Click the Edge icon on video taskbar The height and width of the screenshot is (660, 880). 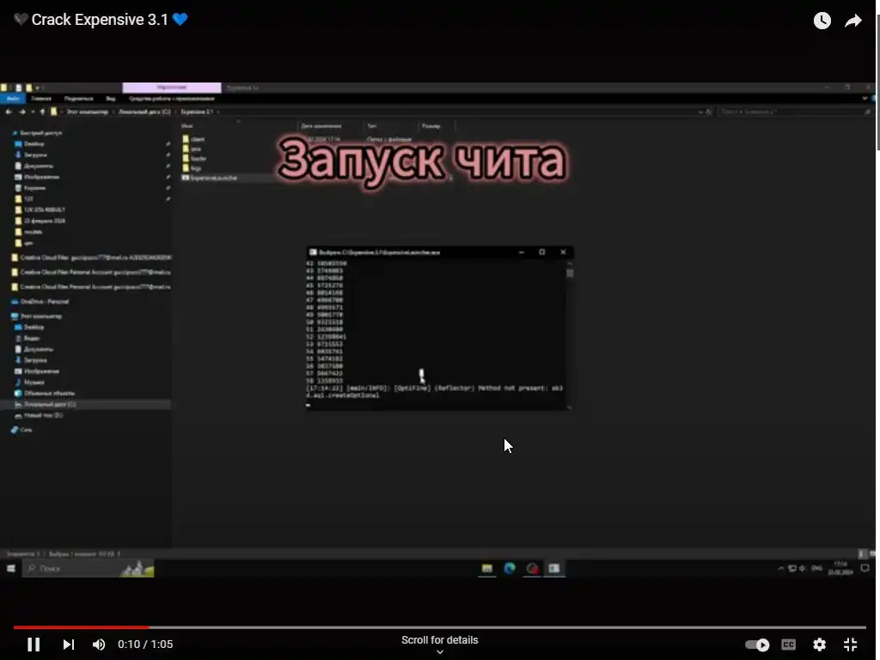click(x=510, y=569)
